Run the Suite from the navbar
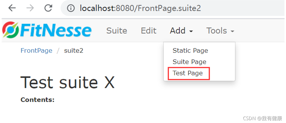The height and width of the screenshot is (123, 286). (117, 30)
